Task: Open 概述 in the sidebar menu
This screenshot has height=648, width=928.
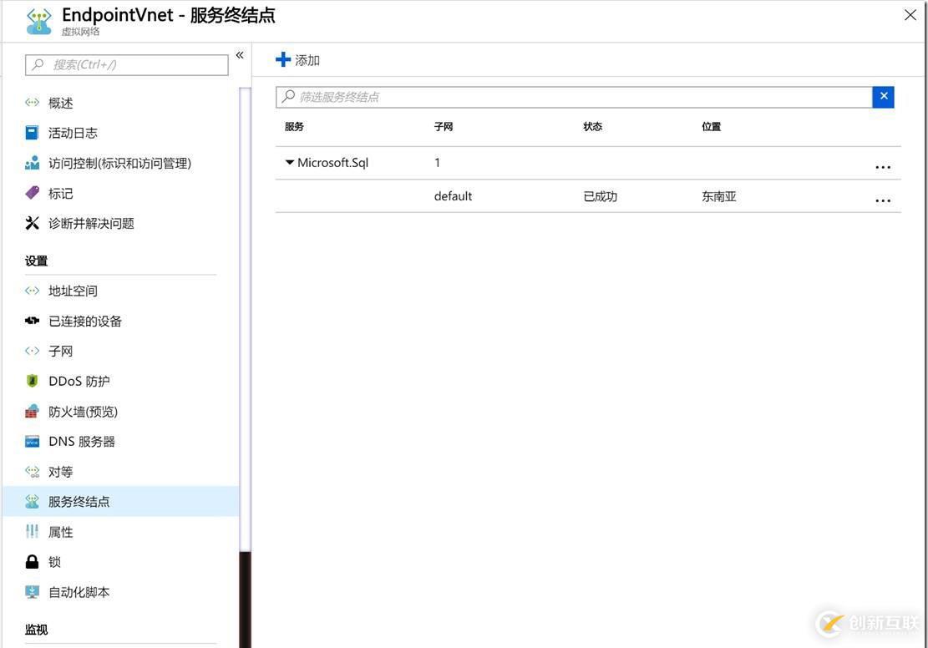Action: tap(61, 103)
